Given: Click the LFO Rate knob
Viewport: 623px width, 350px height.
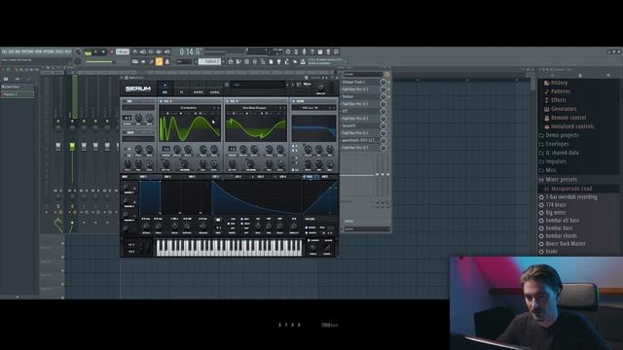Looking at the screenshot, I should pos(257,227).
